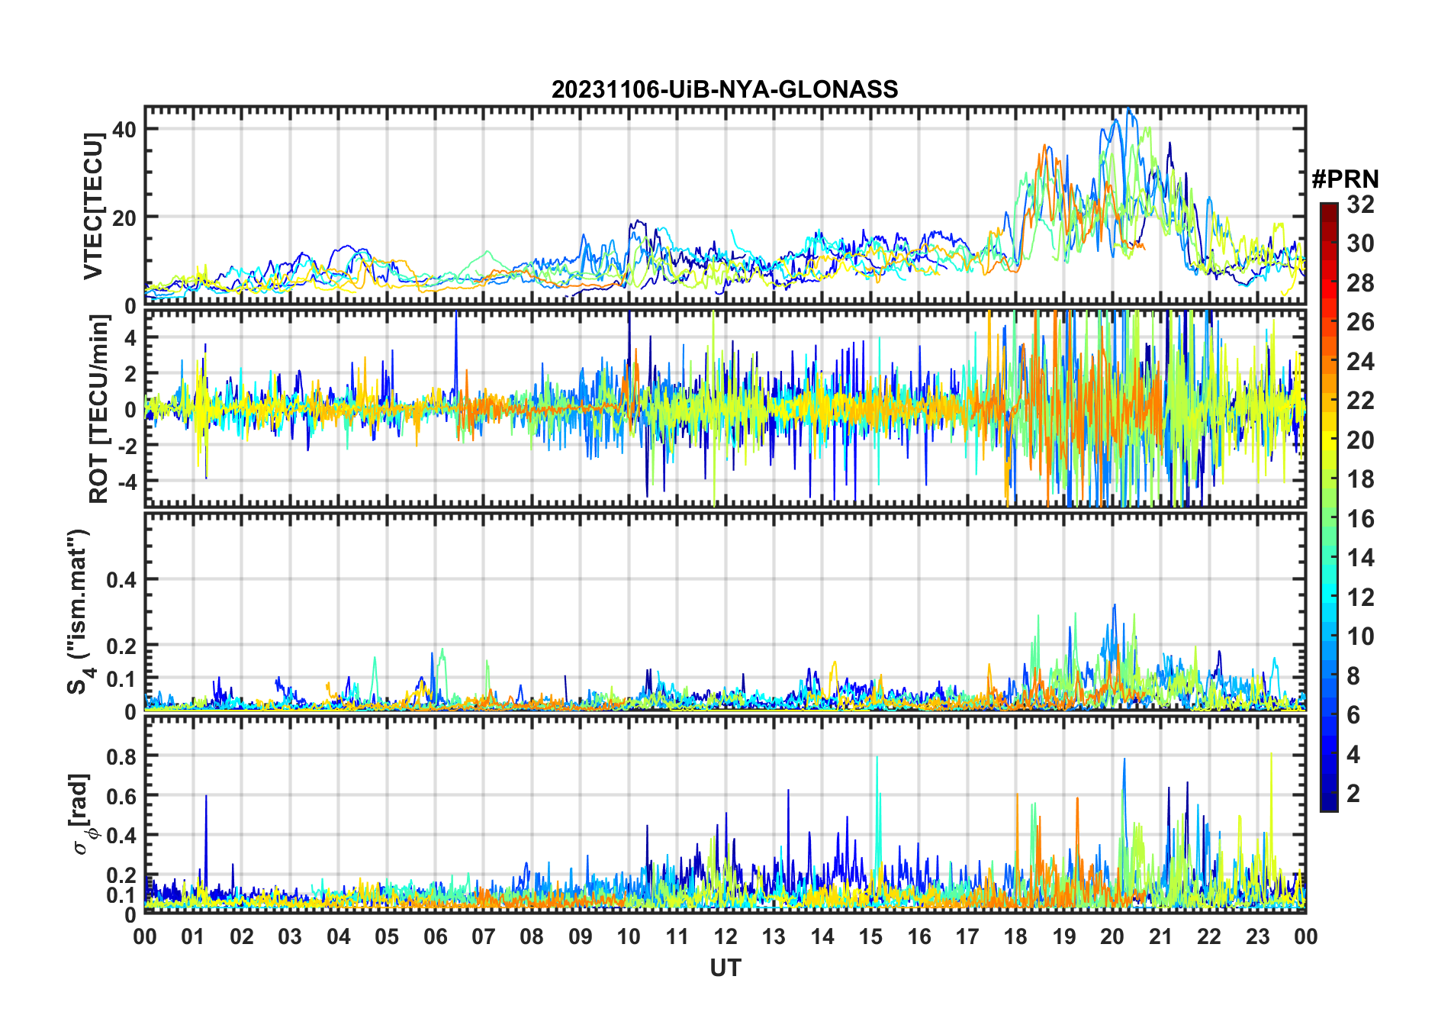Click the PRN colorbar strip
The width and height of the screenshot is (1451, 1015).
[x=1329, y=507]
